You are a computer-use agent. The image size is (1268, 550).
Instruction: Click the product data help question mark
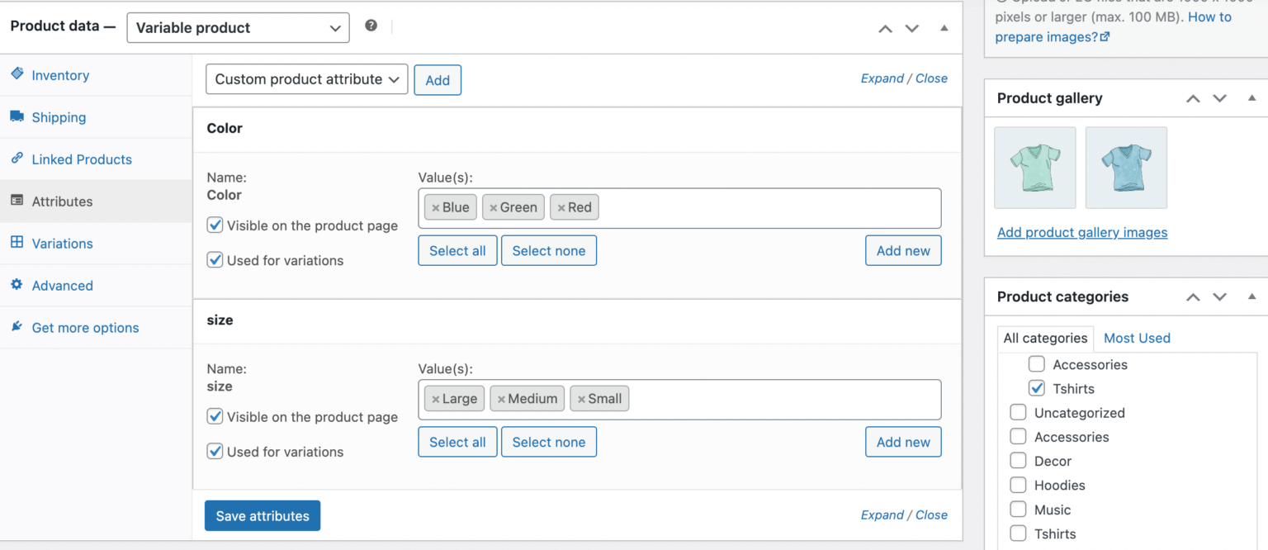pyautogui.click(x=371, y=26)
